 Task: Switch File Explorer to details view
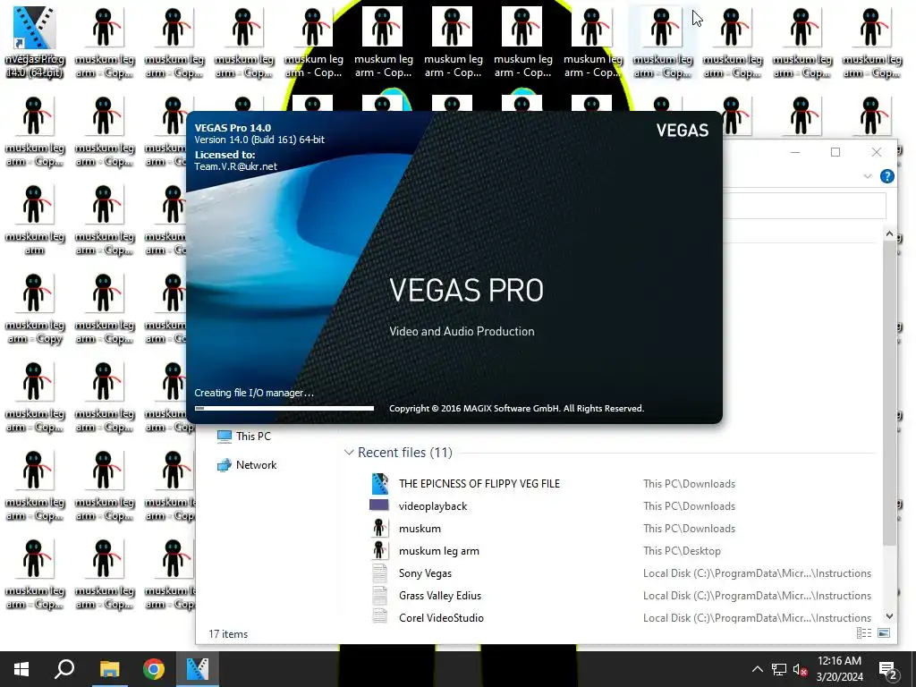pyautogui.click(x=863, y=633)
